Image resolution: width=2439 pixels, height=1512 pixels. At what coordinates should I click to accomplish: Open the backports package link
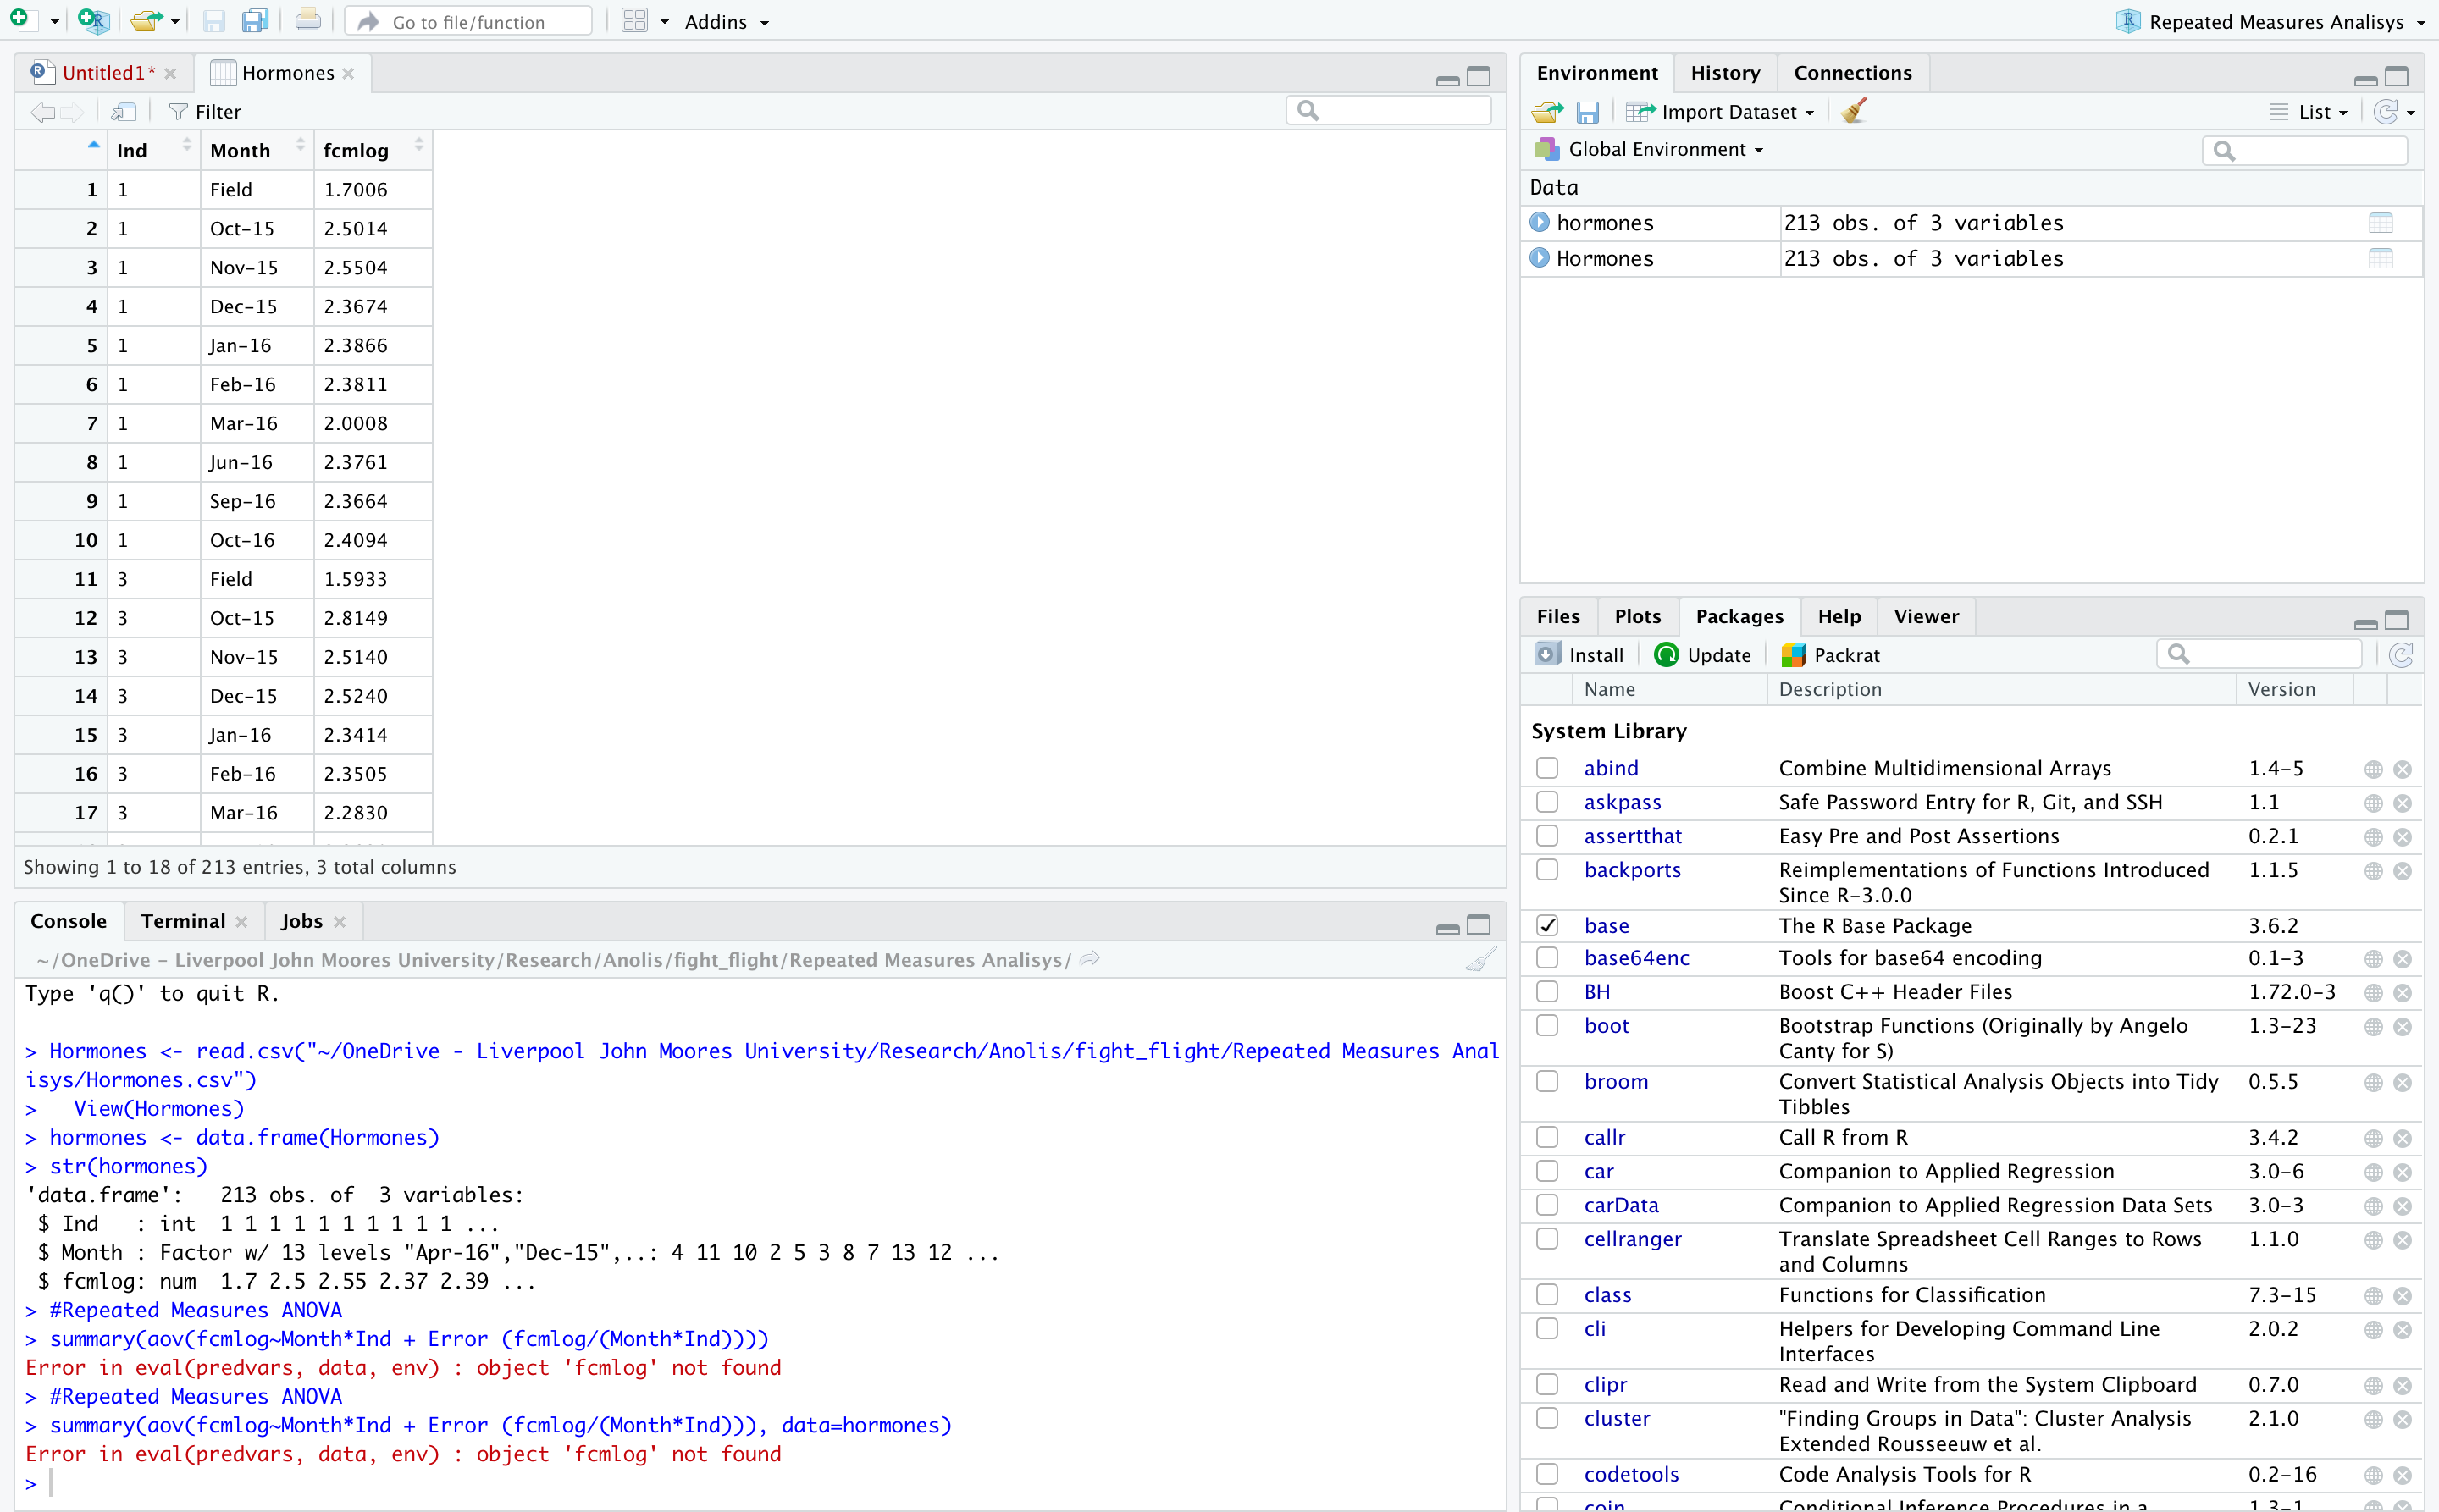1633,870
